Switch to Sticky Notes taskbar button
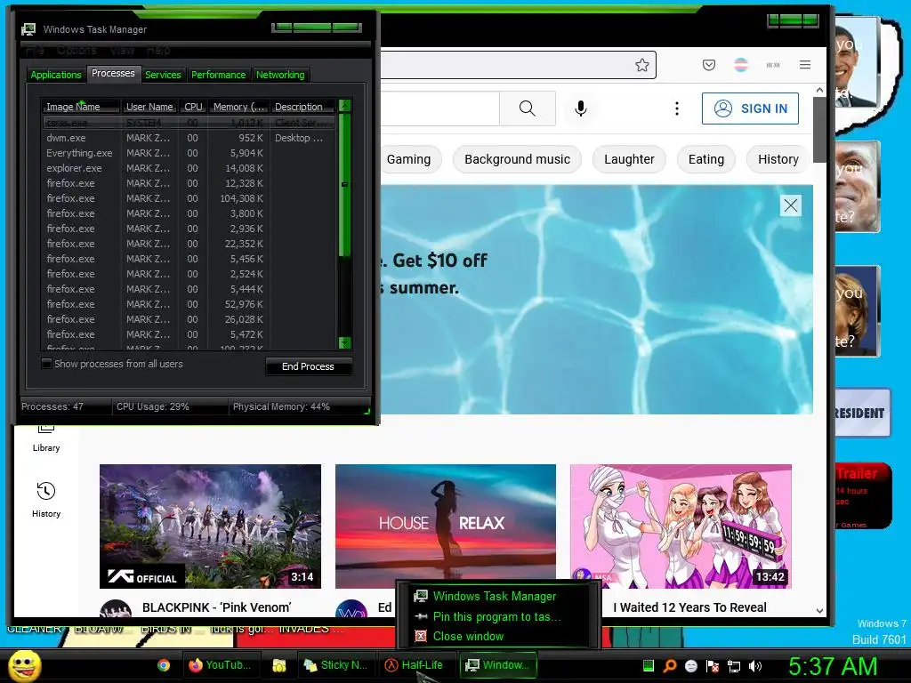The image size is (911, 683). pos(335,665)
